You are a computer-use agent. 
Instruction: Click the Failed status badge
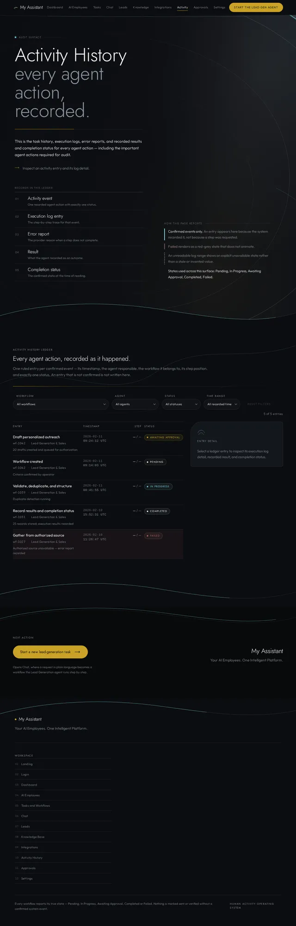pyautogui.click(x=154, y=536)
